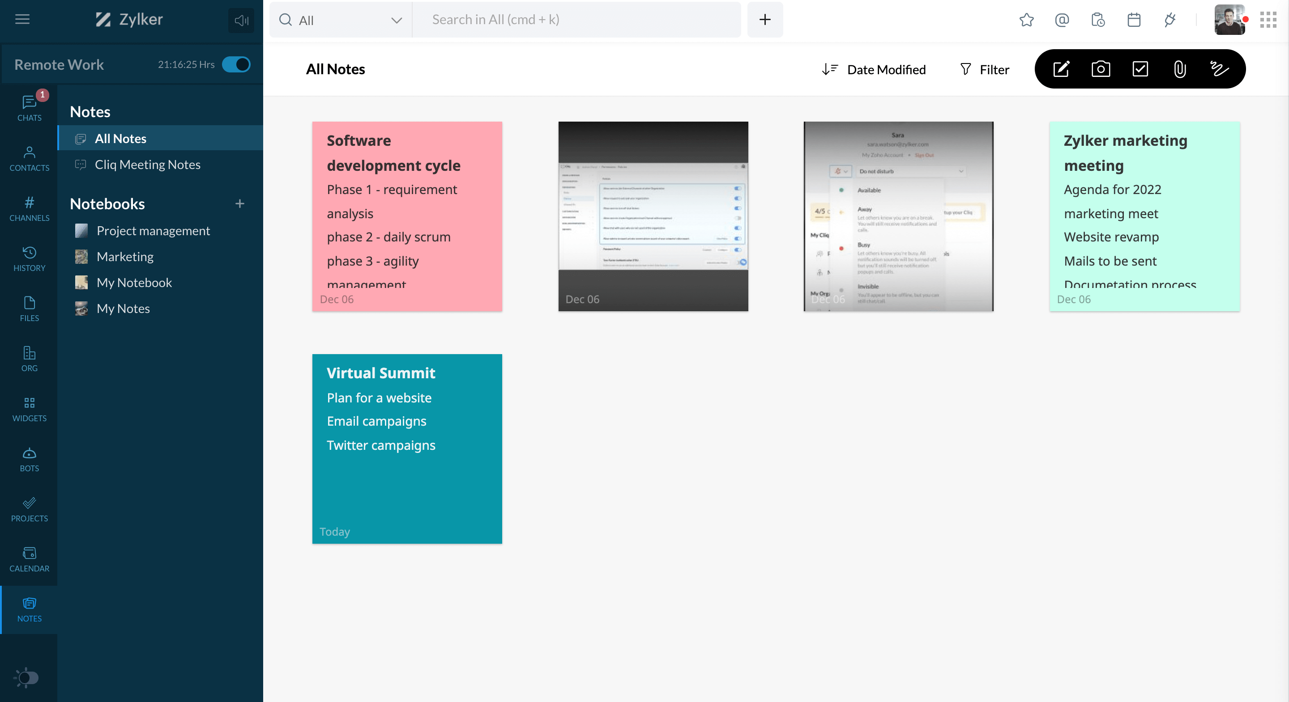Click the attachment paperclip icon

click(x=1179, y=69)
